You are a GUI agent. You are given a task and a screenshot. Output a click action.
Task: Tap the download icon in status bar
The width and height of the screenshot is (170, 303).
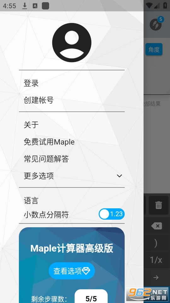click(x=25, y=6)
